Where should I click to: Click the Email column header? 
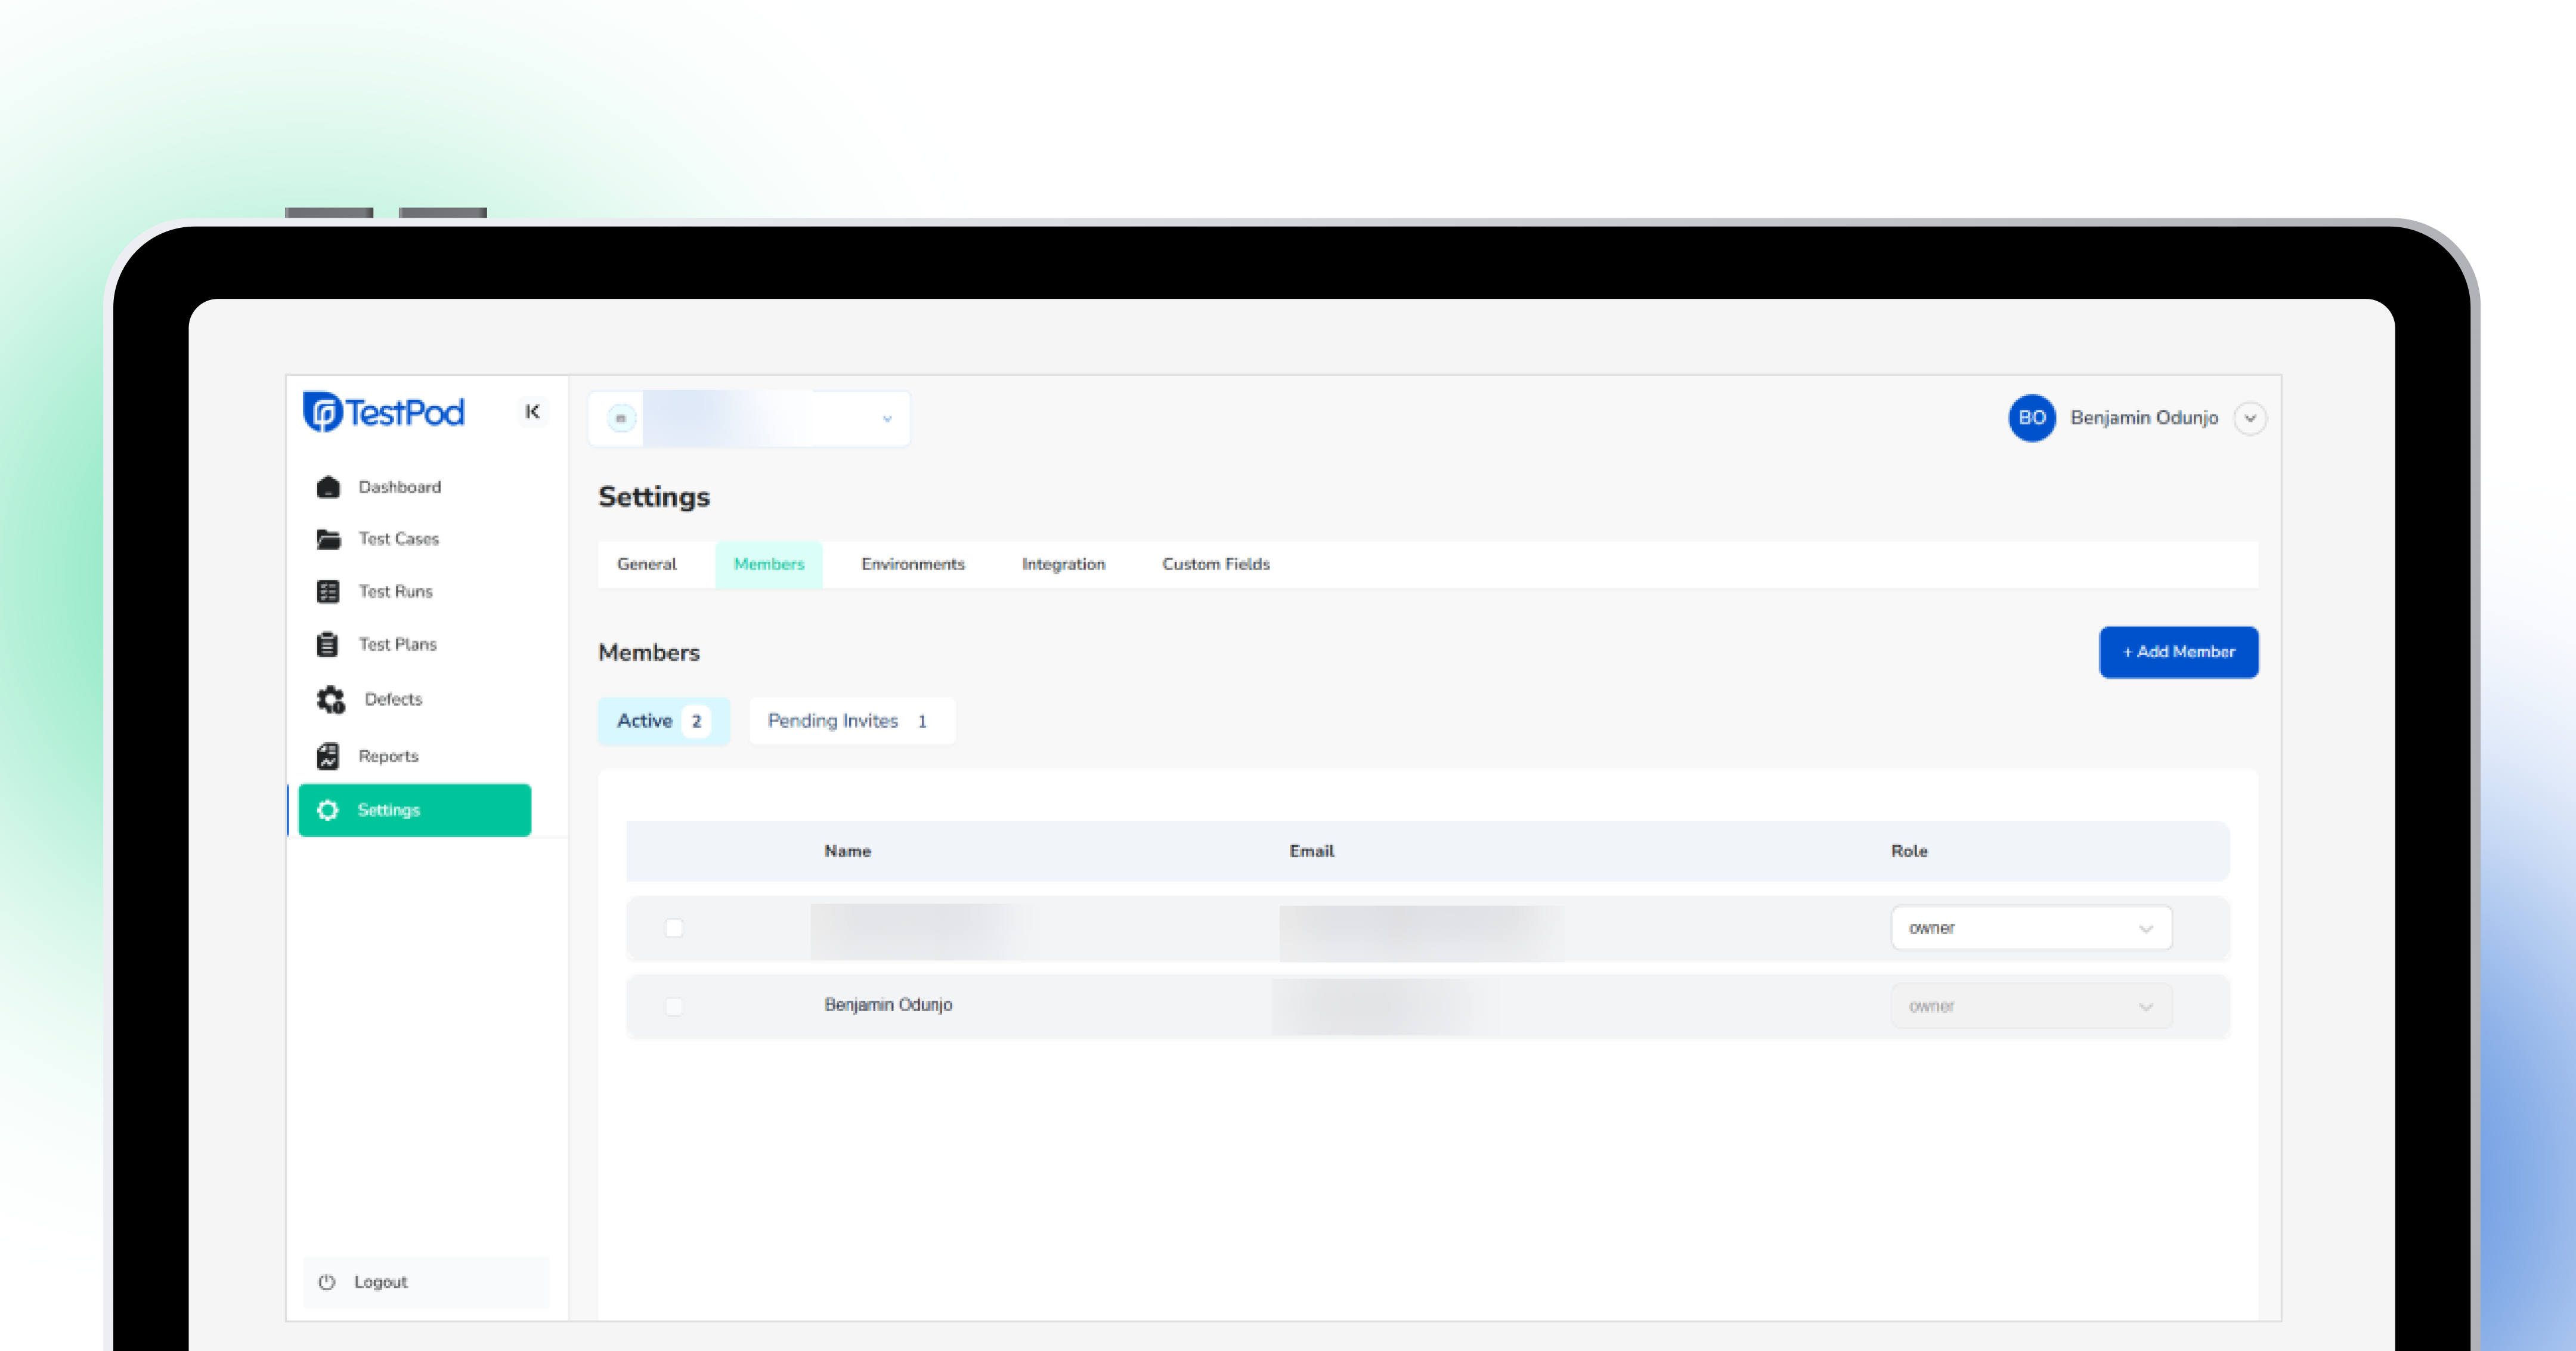[x=1312, y=851]
